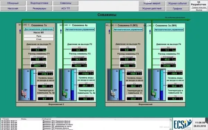Click the M1 pump icon in well 7a
208x130 pixels.
(x=24, y=94)
